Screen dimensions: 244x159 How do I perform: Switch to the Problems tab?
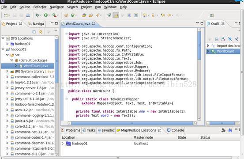pos(71,130)
